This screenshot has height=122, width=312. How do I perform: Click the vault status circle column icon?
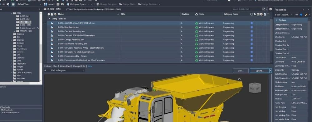click(49, 14)
